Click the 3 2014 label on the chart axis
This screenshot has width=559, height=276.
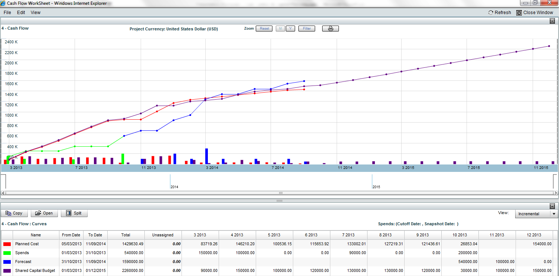coord(212,168)
